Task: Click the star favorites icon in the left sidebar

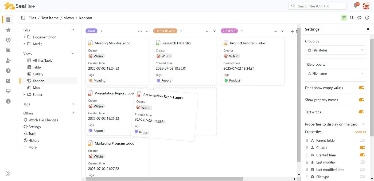Action: pyautogui.click(x=8, y=30)
